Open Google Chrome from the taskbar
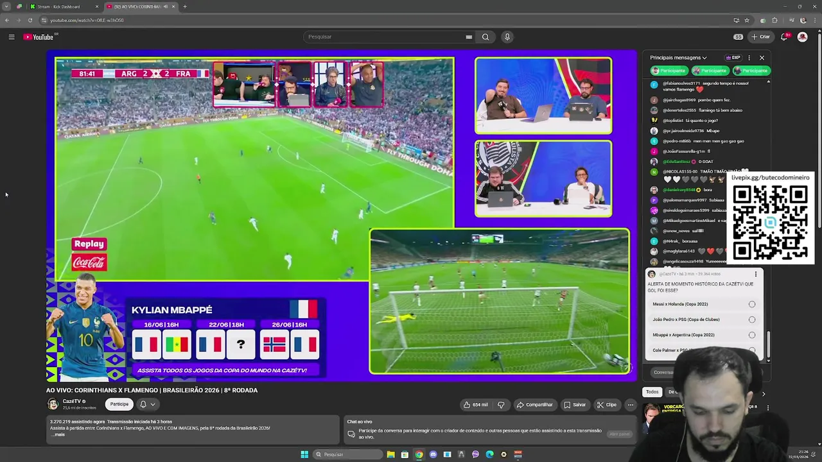 [x=419, y=454]
